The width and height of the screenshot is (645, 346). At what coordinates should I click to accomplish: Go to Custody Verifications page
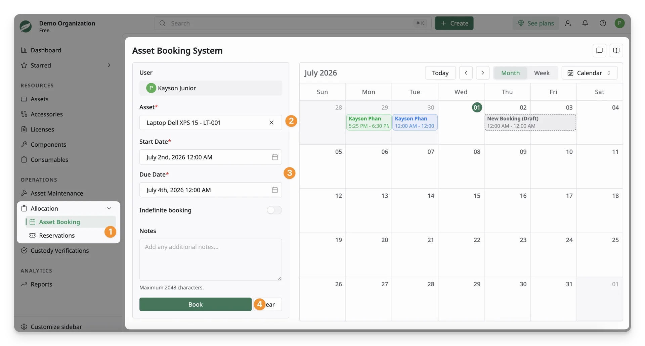(x=59, y=250)
